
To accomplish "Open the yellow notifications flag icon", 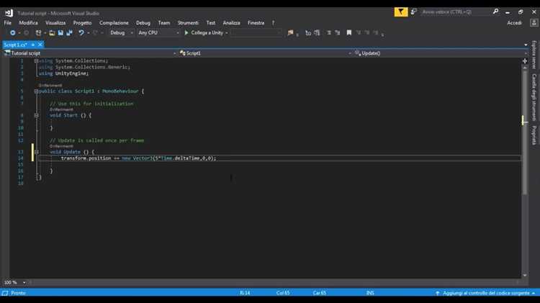I will (x=401, y=12).
